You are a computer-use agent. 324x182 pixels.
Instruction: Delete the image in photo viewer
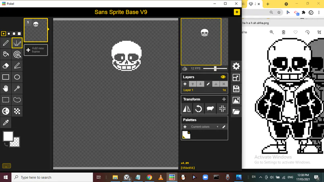(x=284, y=32)
